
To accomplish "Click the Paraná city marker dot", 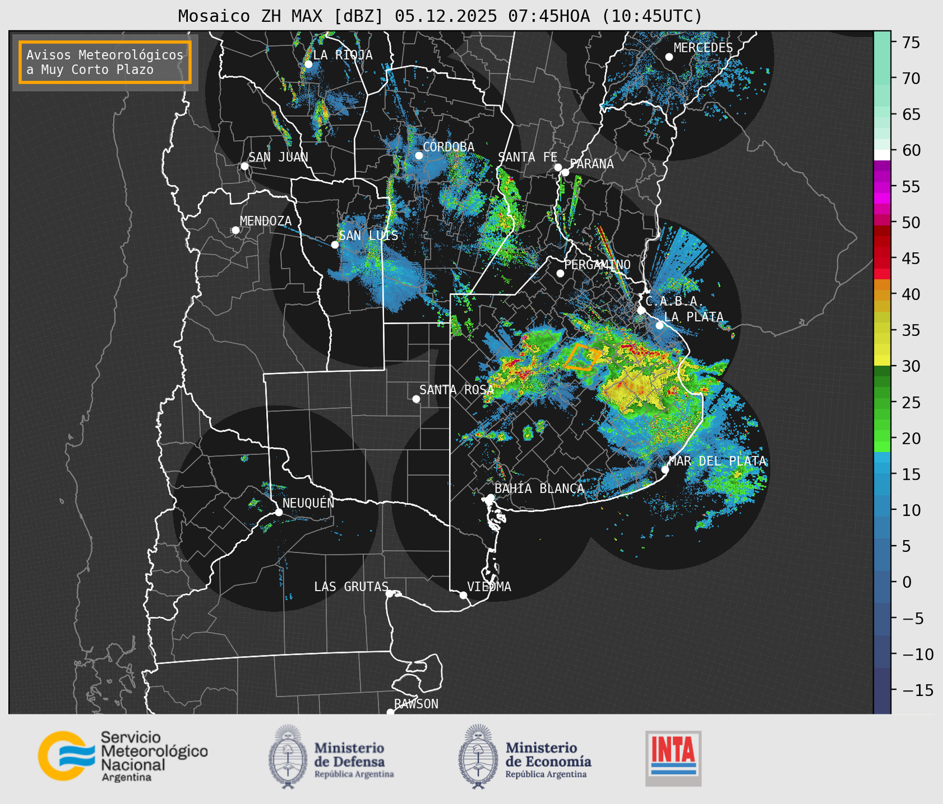I will (x=566, y=172).
